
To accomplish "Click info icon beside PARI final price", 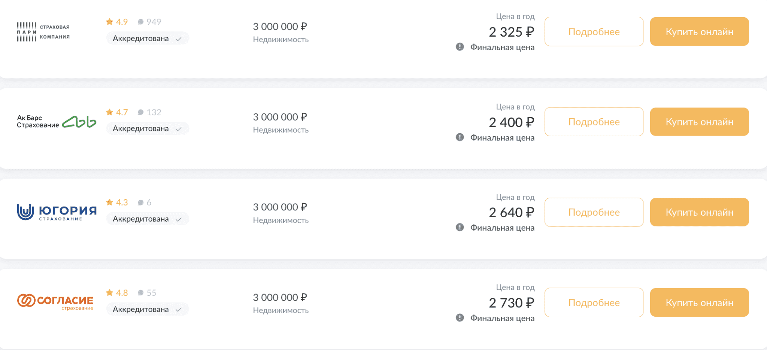I will (460, 47).
